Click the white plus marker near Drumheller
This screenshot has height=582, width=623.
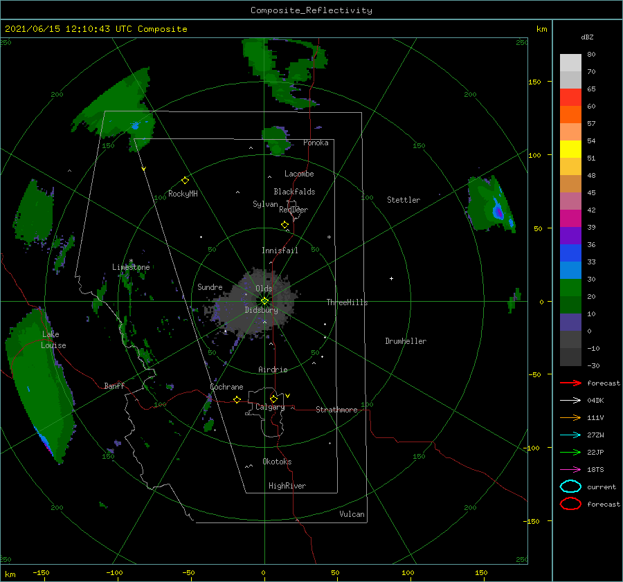(x=391, y=278)
